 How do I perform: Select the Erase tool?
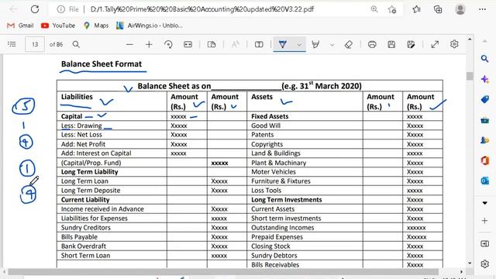[x=349, y=45]
